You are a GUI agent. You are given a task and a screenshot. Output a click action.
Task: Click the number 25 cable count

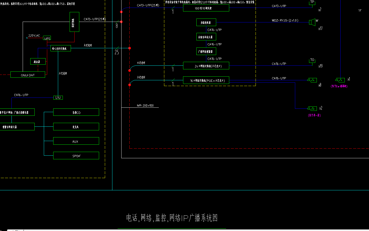117,52
